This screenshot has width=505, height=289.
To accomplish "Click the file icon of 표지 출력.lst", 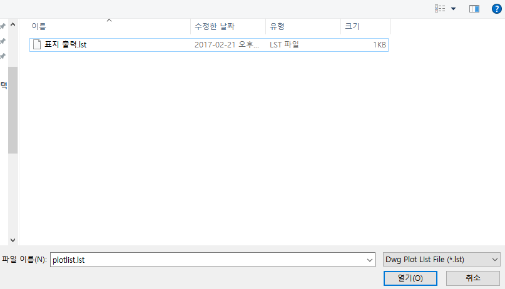I will click(x=37, y=44).
